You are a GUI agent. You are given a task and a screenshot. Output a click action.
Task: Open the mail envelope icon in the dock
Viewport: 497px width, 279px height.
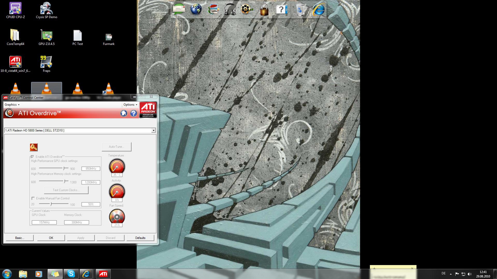(x=179, y=10)
